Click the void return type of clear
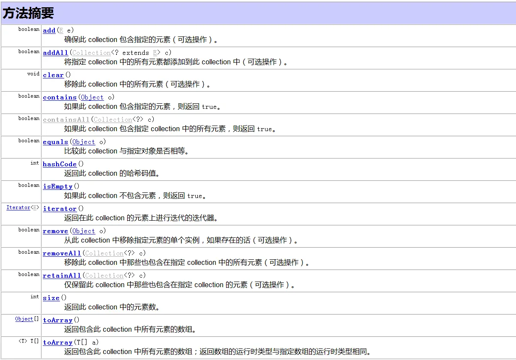The image size is (516, 360). [x=33, y=74]
